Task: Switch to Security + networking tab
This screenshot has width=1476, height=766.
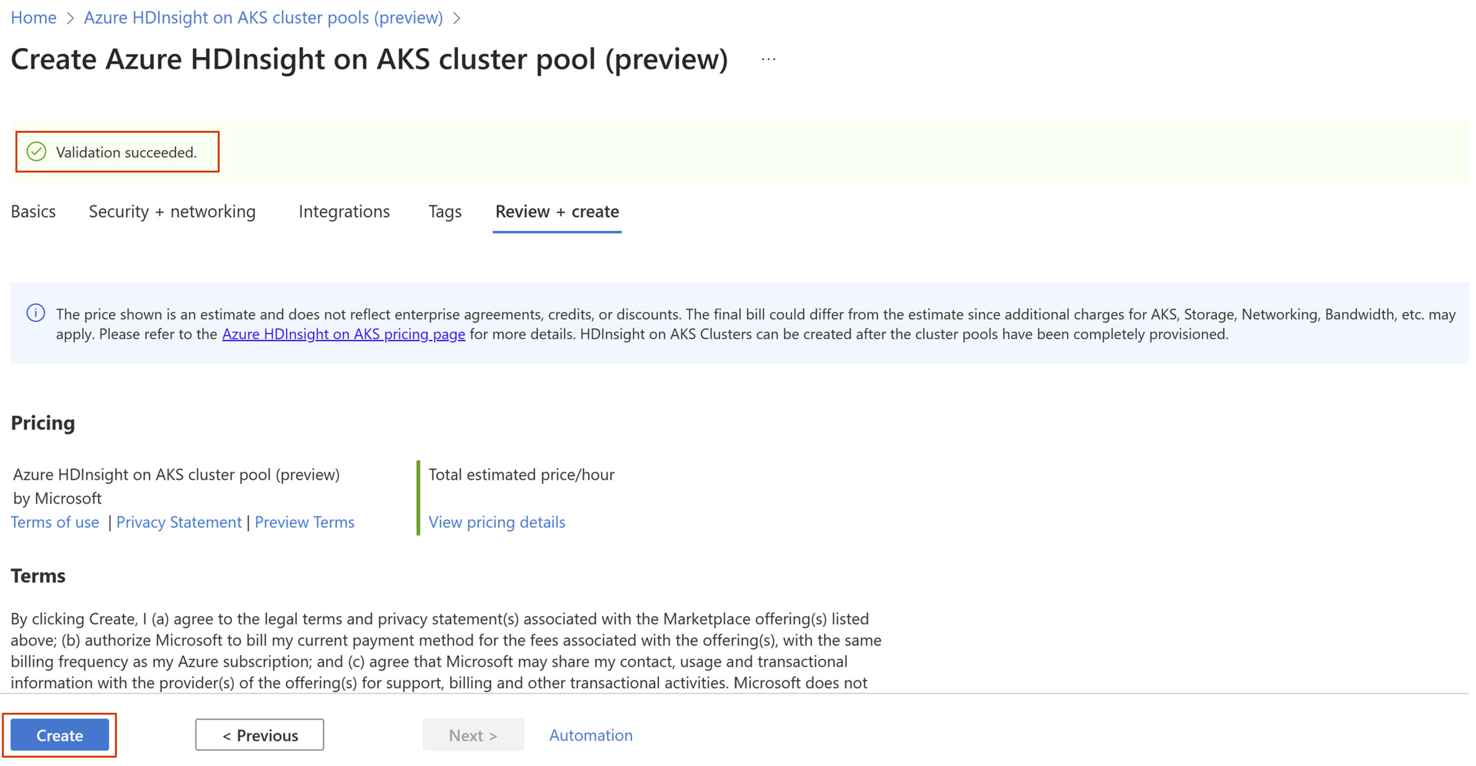Action: tap(171, 211)
